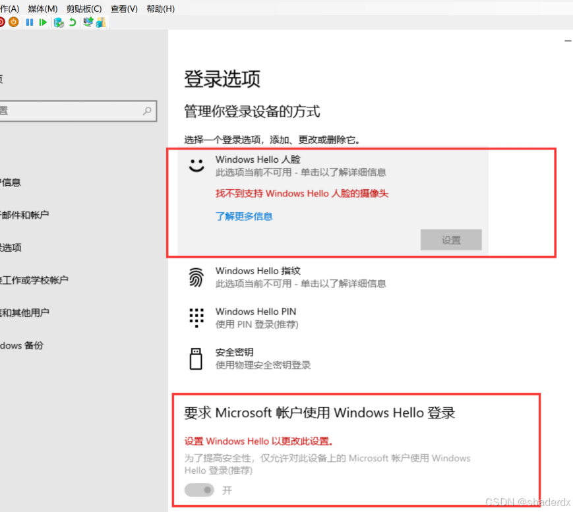
Task: Open the 查看(V) menu
Action: tap(124, 9)
